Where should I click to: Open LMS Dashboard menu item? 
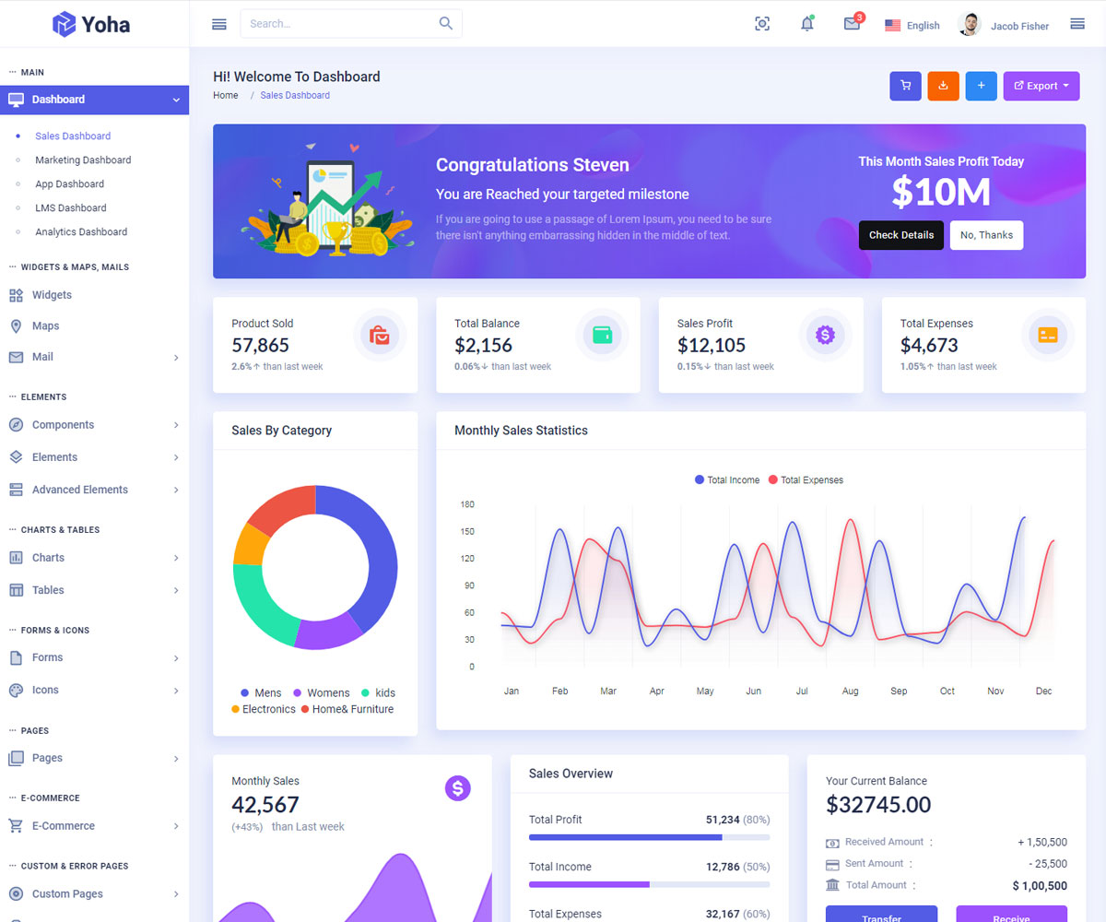coord(71,208)
